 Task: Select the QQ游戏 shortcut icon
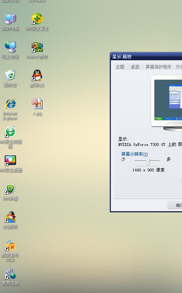10,217
